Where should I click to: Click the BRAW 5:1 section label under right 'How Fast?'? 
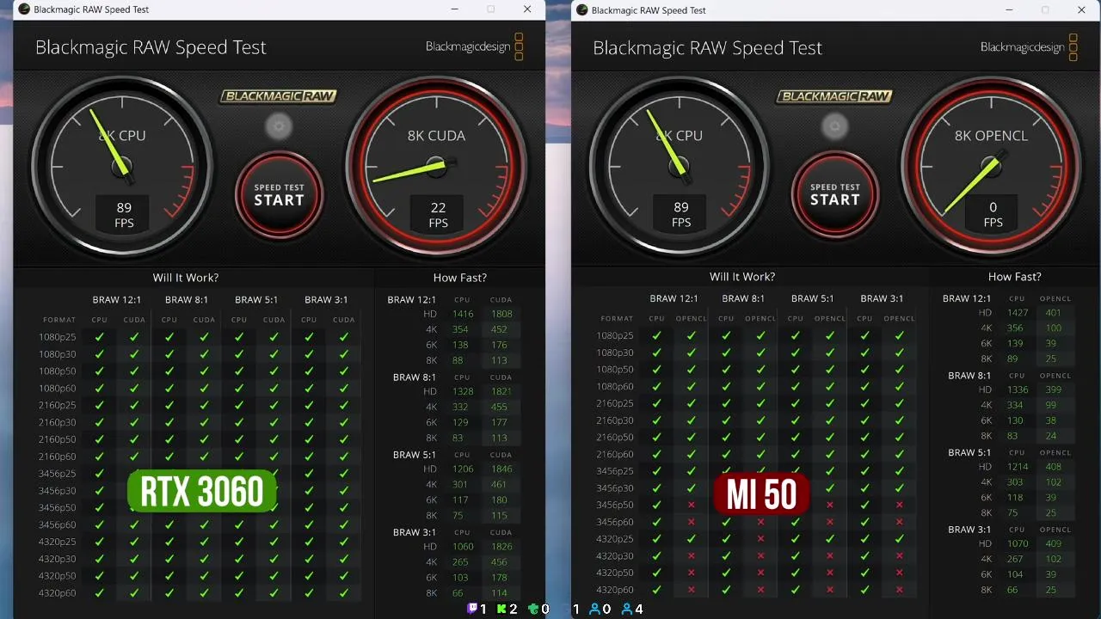[969, 452]
